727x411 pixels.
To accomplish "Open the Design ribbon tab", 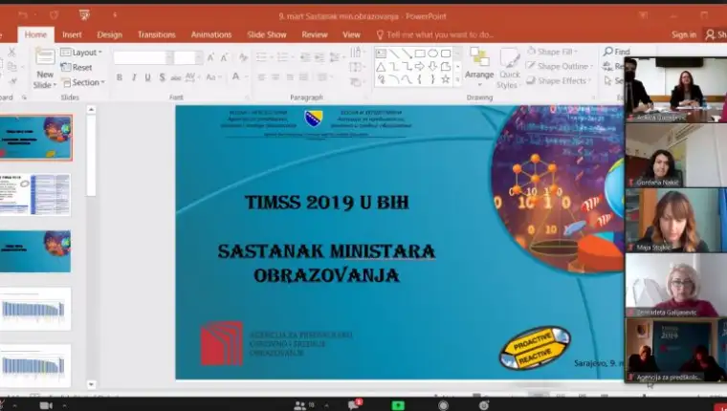I will click(x=109, y=34).
